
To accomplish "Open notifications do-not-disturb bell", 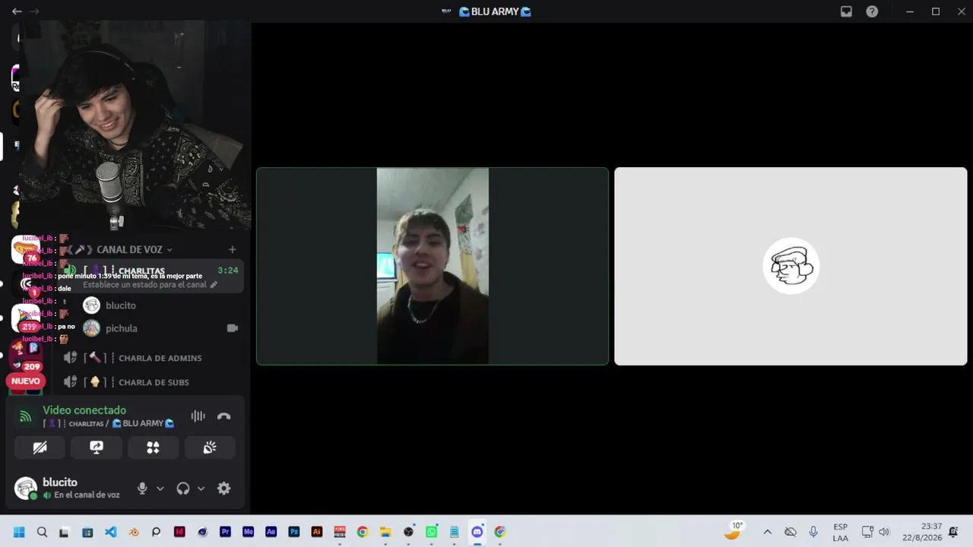I will tap(953, 532).
